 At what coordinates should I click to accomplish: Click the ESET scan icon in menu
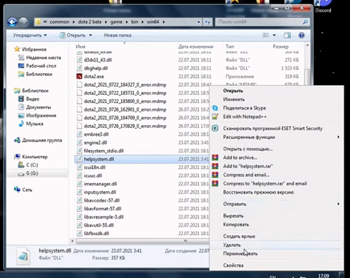[x=215, y=129]
